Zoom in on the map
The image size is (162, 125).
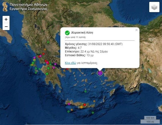[x=6, y=19]
